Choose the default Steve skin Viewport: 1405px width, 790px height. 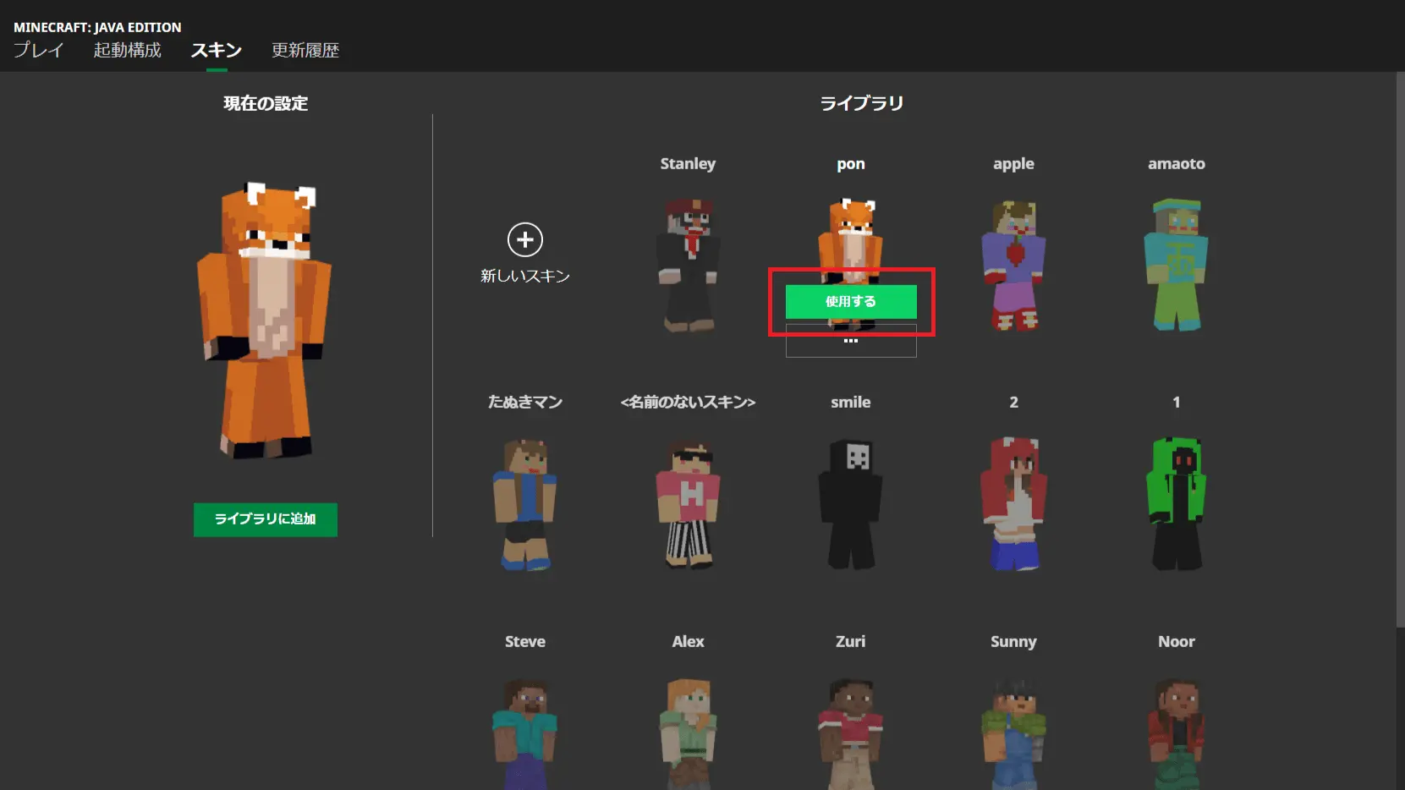tap(524, 732)
